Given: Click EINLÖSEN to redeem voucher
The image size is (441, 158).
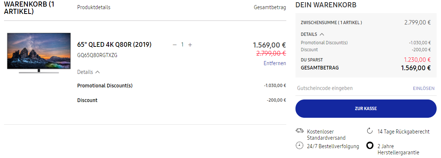Looking at the screenshot, I should pos(423,88).
